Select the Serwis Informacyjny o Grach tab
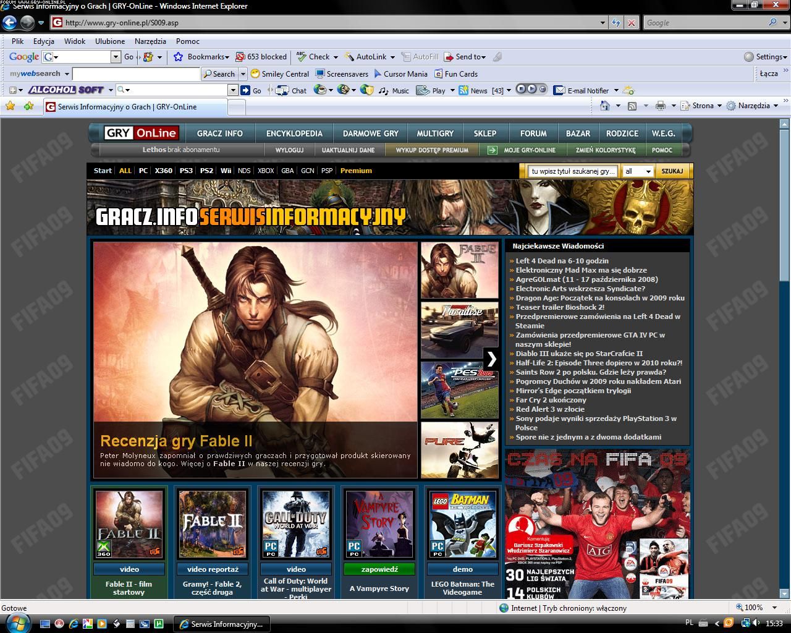The width and height of the screenshot is (791, 633). pyautogui.click(x=135, y=106)
